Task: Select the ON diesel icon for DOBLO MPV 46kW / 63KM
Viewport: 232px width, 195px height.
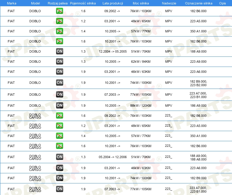Action: [x=59, y=71]
